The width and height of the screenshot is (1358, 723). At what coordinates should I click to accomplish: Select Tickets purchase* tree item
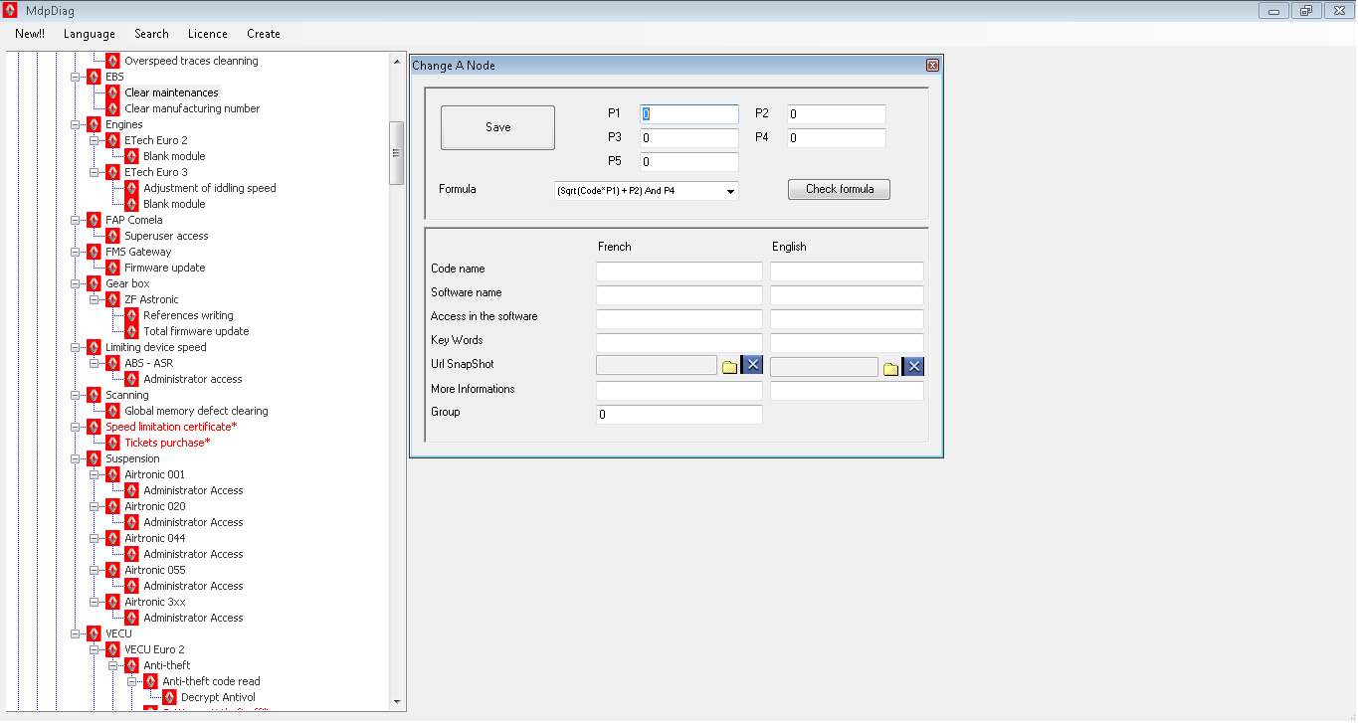pyautogui.click(x=166, y=443)
